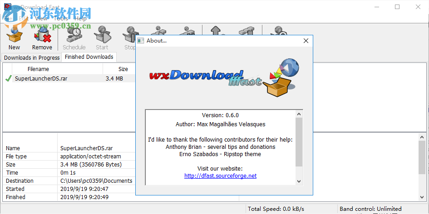Image resolution: width=429 pixels, height=214 pixels.
Task: Open the Tools menu
Action: [x=61, y=19]
